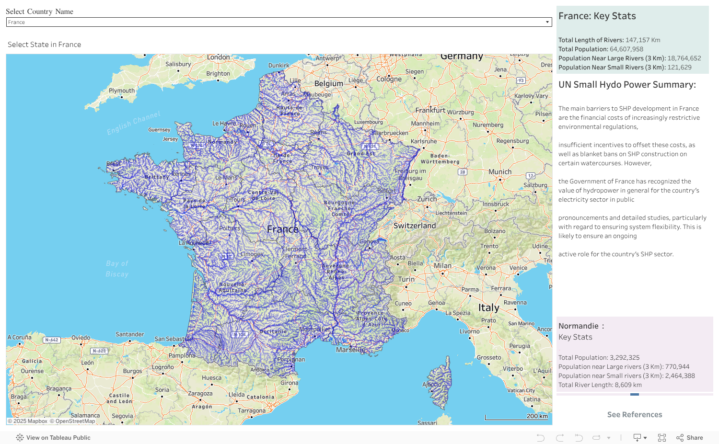The image size is (719, 444).
Task: Click the blue scrollbar under Normandie stats
Action: tap(635, 394)
